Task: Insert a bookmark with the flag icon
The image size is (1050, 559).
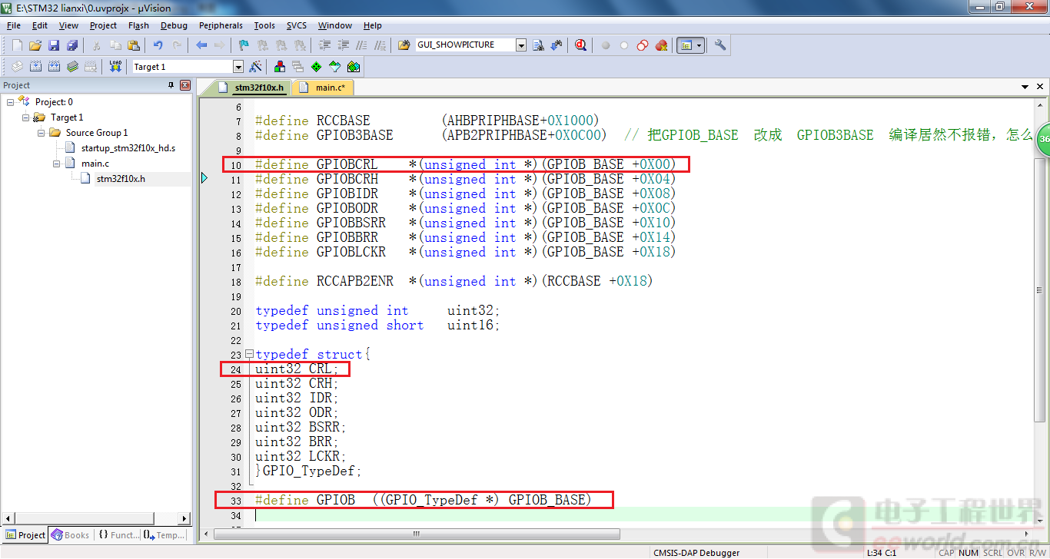Action: pyautogui.click(x=244, y=45)
